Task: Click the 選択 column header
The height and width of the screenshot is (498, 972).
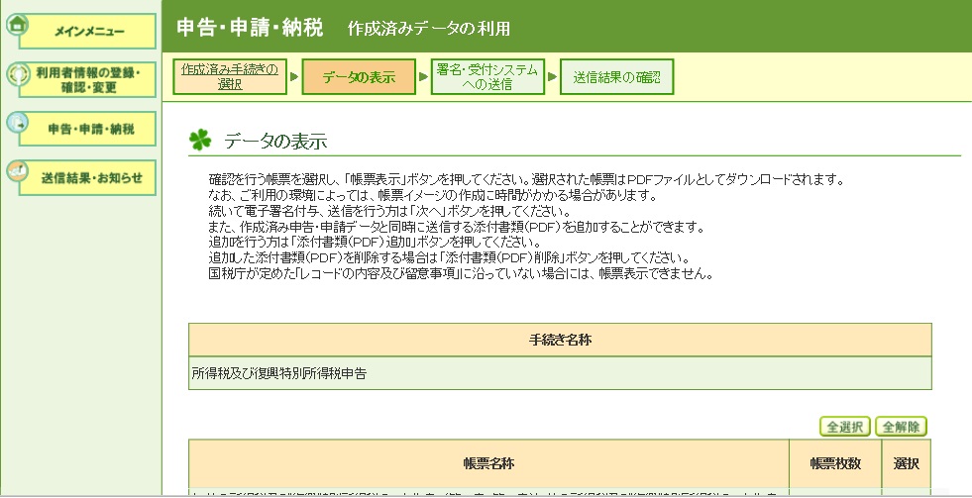Action: click(907, 463)
